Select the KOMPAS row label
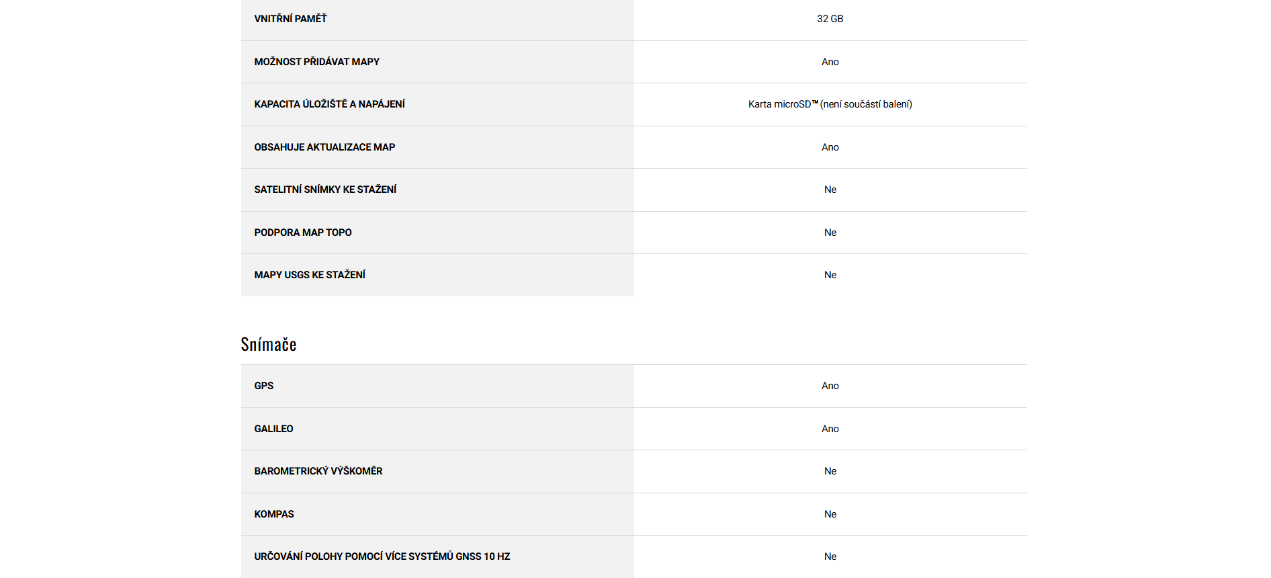1271x578 pixels. point(274,514)
